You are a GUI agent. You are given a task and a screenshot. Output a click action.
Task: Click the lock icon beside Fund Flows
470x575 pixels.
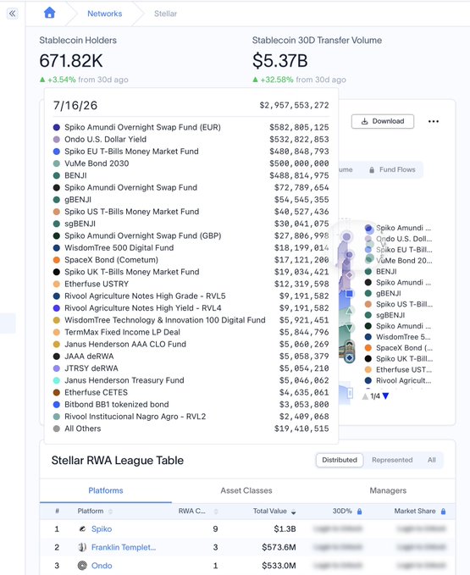[x=372, y=170]
